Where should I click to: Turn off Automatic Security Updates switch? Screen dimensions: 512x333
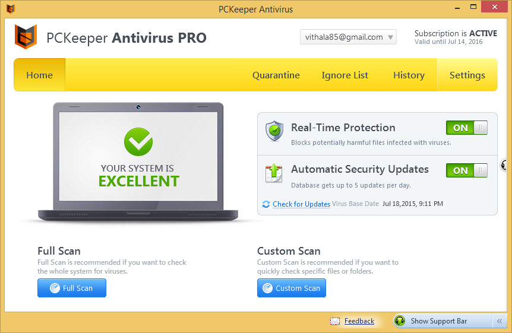[467, 170]
